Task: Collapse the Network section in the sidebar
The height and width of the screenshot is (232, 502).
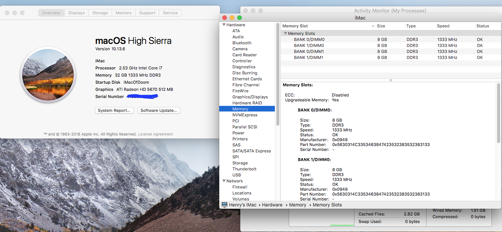Action: [224, 181]
